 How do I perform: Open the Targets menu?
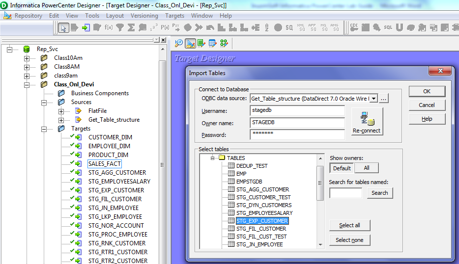(175, 16)
